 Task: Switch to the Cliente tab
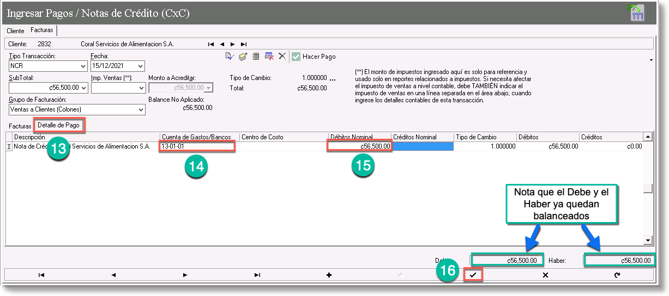(15, 31)
